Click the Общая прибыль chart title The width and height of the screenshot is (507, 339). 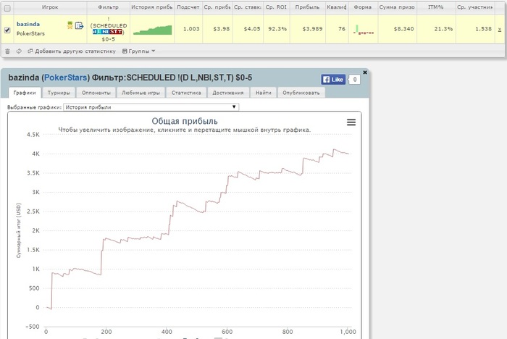point(185,121)
